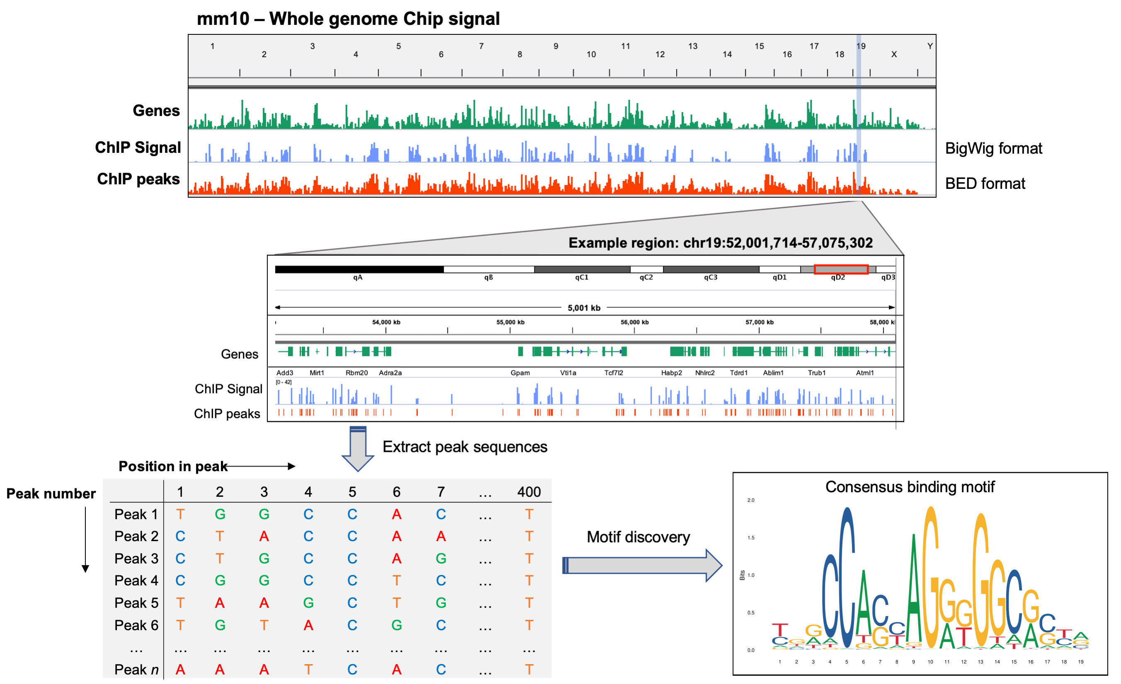Click the column 400 header in table
This screenshot has width=1121, height=684.
pos(529,492)
